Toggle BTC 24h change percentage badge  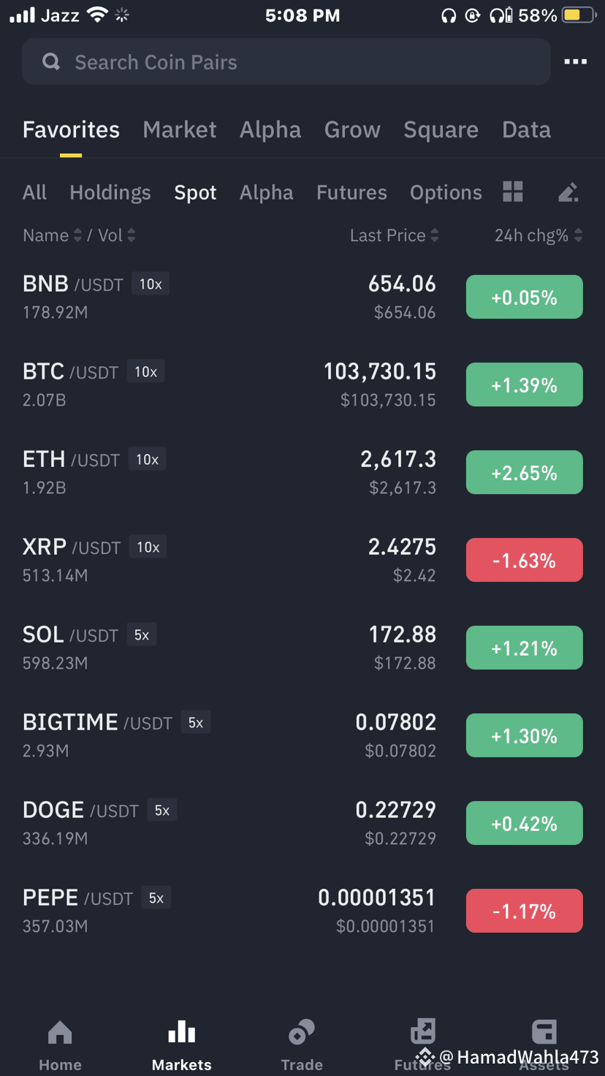[x=524, y=385]
